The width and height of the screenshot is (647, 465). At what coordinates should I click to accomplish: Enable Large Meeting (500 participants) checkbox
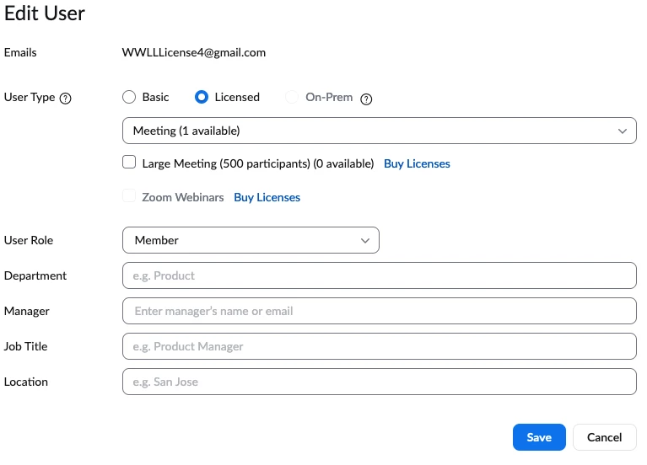coord(129,163)
